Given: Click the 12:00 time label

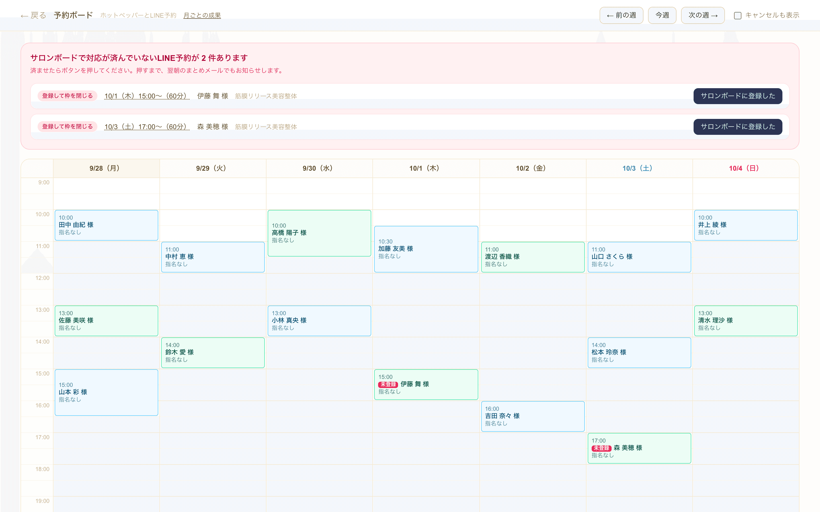Looking at the screenshot, I should [x=42, y=278].
